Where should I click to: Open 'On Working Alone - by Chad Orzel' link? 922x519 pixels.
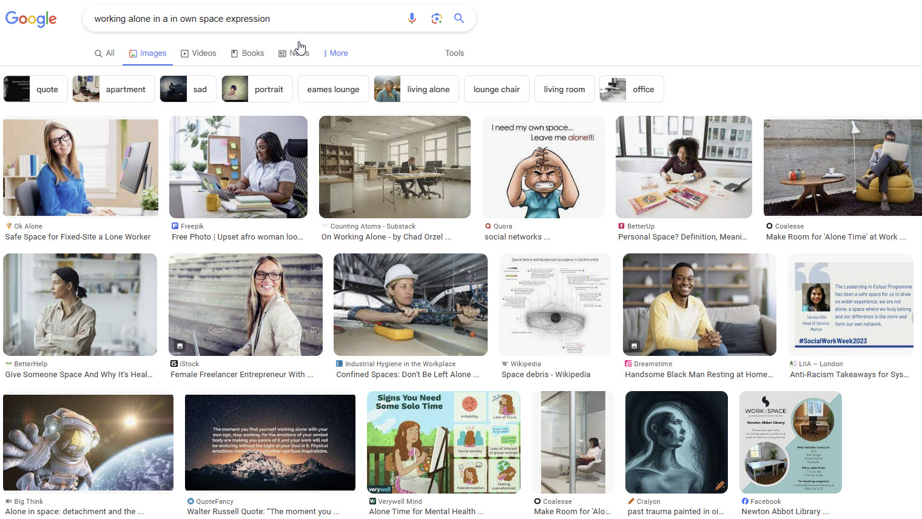pyautogui.click(x=386, y=237)
